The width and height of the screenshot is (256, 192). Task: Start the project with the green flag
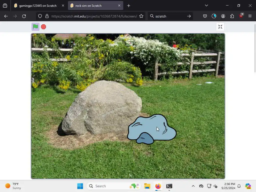(35, 27)
